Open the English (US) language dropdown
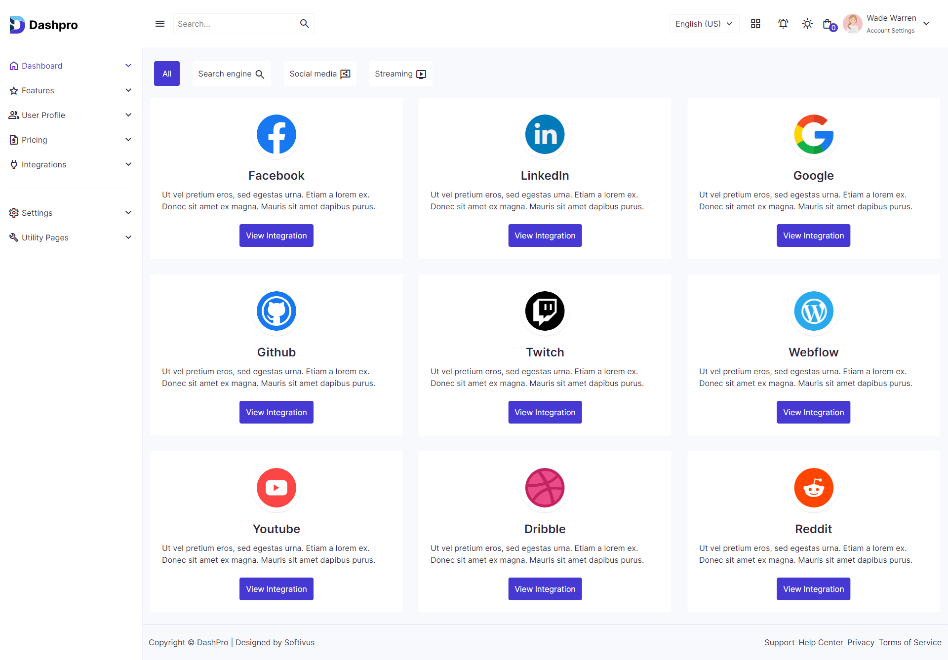This screenshot has width=948, height=660. 704,24
